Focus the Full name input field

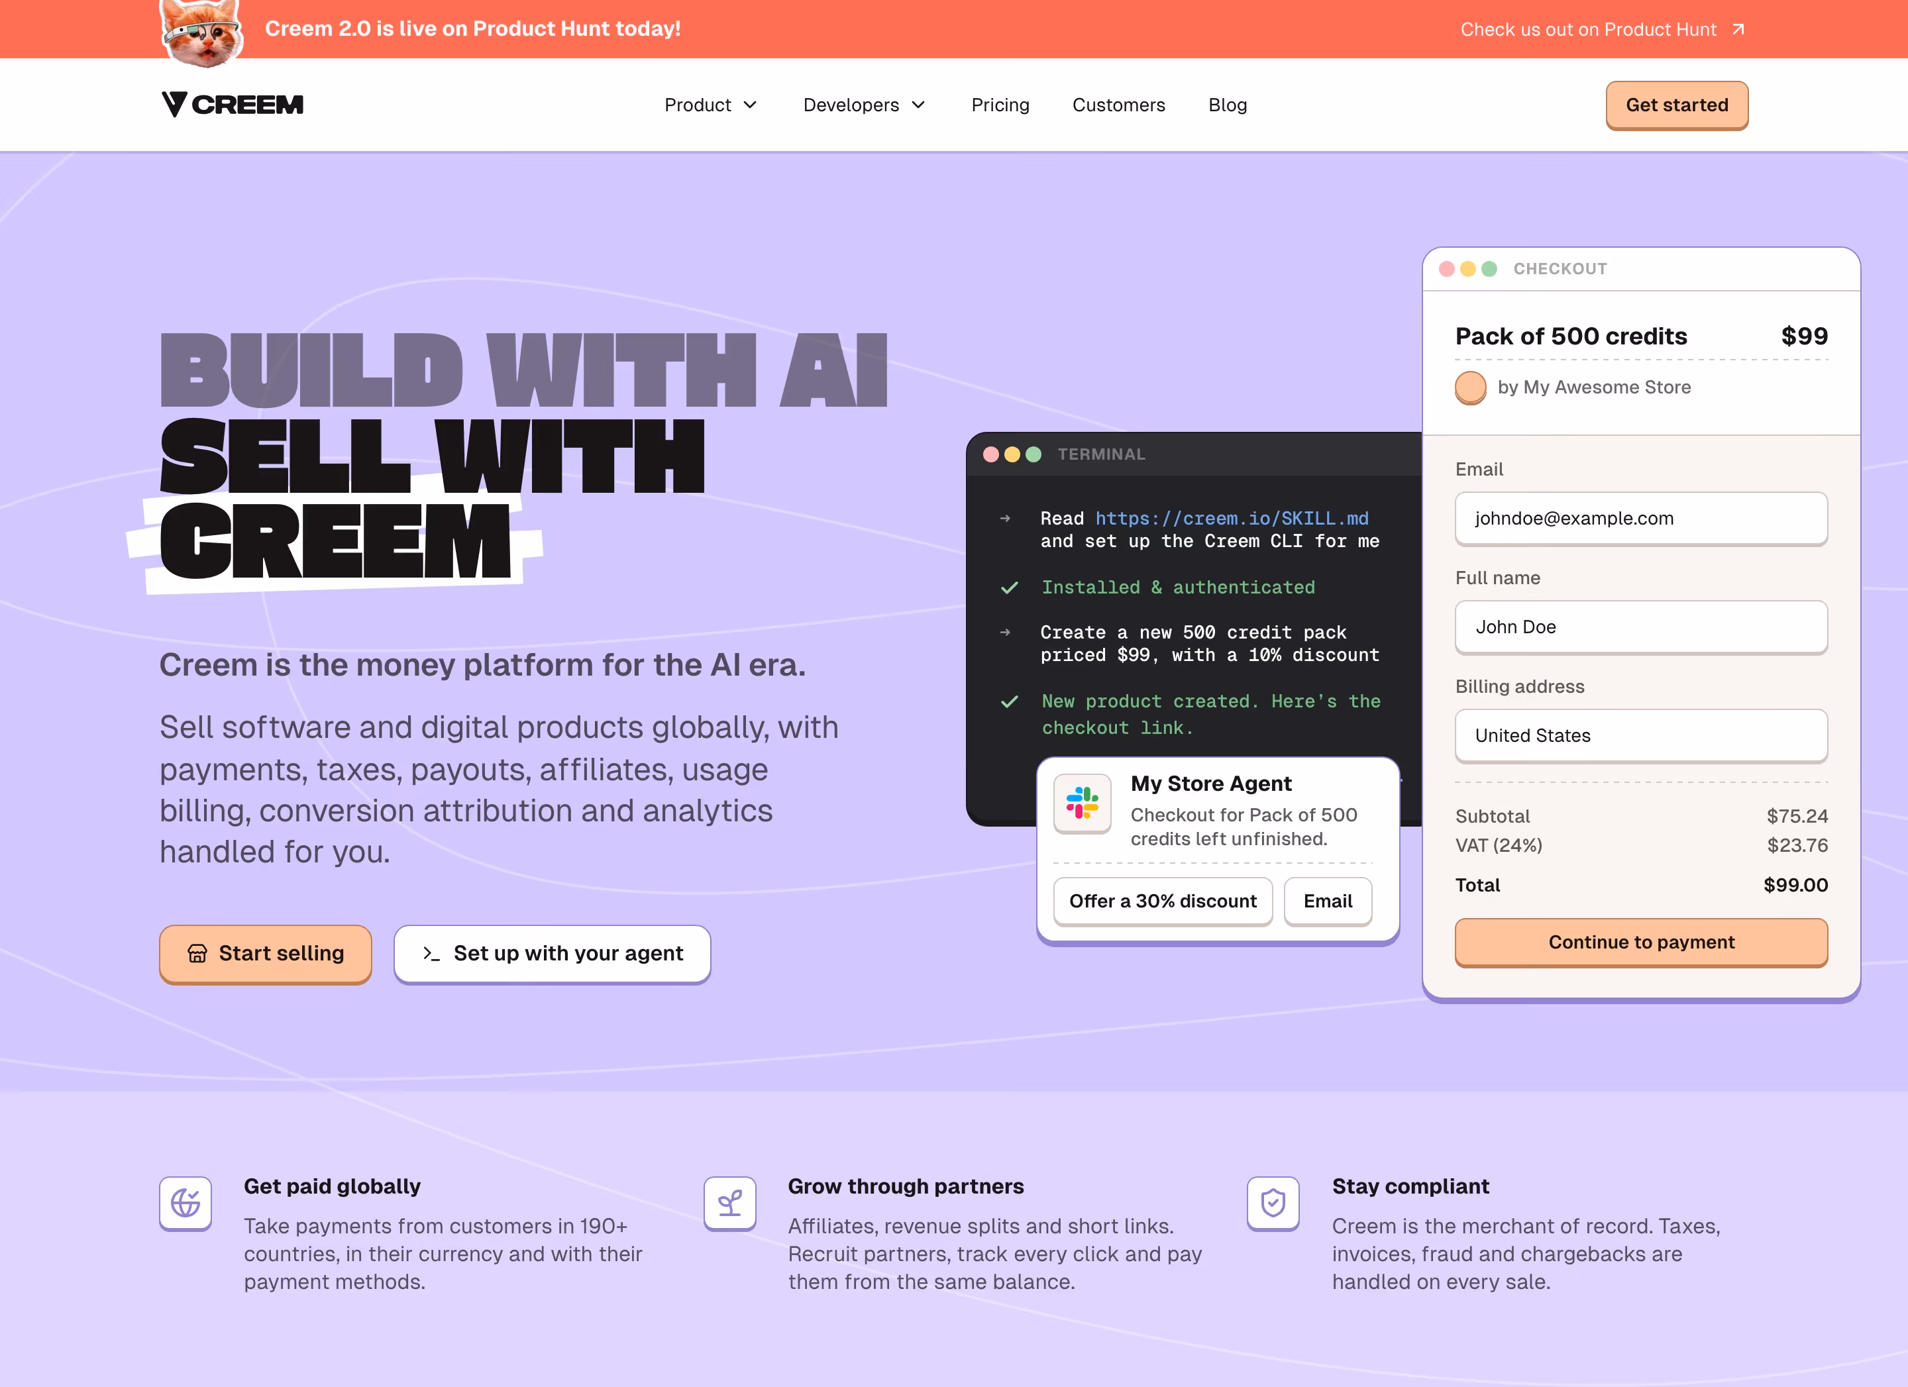click(1640, 627)
